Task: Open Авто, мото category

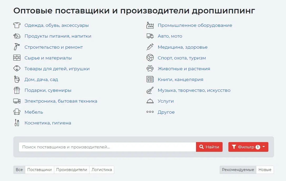Action: pyautogui.click(x=170, y=36)
